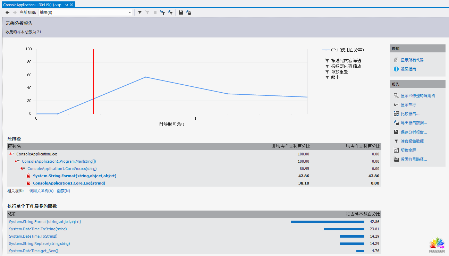Click the info icon beside 视图指南
Image resolution: width=449 pixels, height=256 pixels.
click(396, 69)
